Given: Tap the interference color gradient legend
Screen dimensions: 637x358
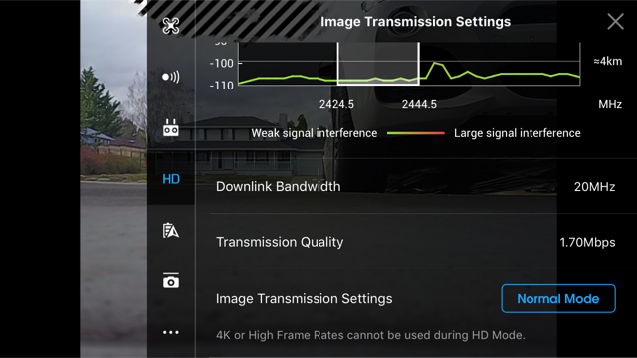Looking at the screenshot, I should pos(416,133).
